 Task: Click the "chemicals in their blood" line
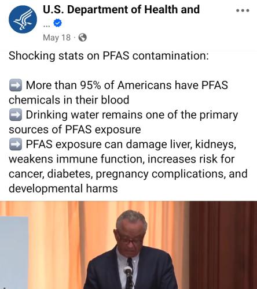pyautogui.click(x=69, y=100)
